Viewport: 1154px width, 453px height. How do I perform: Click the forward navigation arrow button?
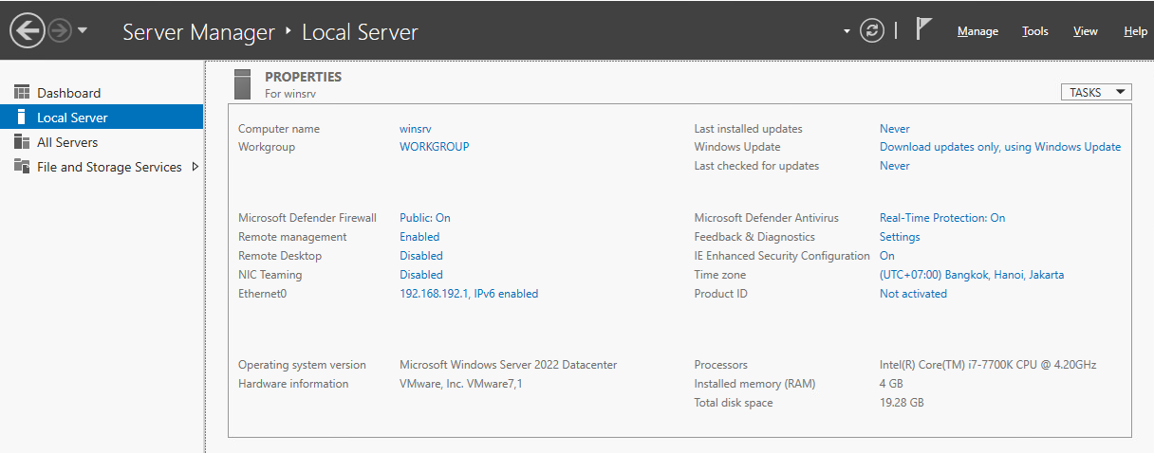point(60,31)
